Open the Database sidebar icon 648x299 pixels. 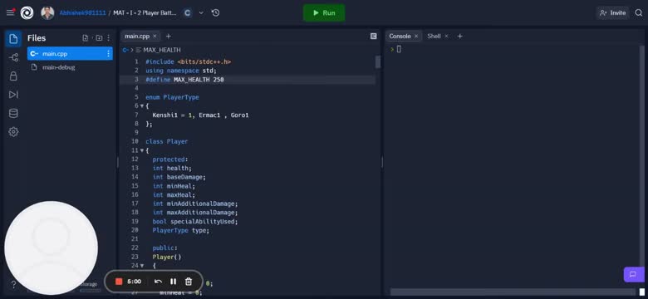point(13,113)
